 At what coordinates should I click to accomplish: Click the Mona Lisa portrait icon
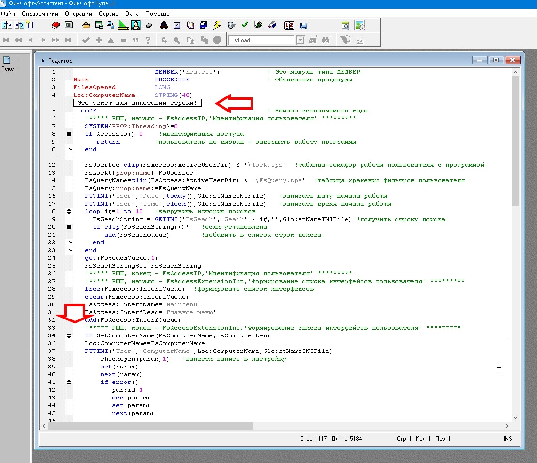click(136, 25)
